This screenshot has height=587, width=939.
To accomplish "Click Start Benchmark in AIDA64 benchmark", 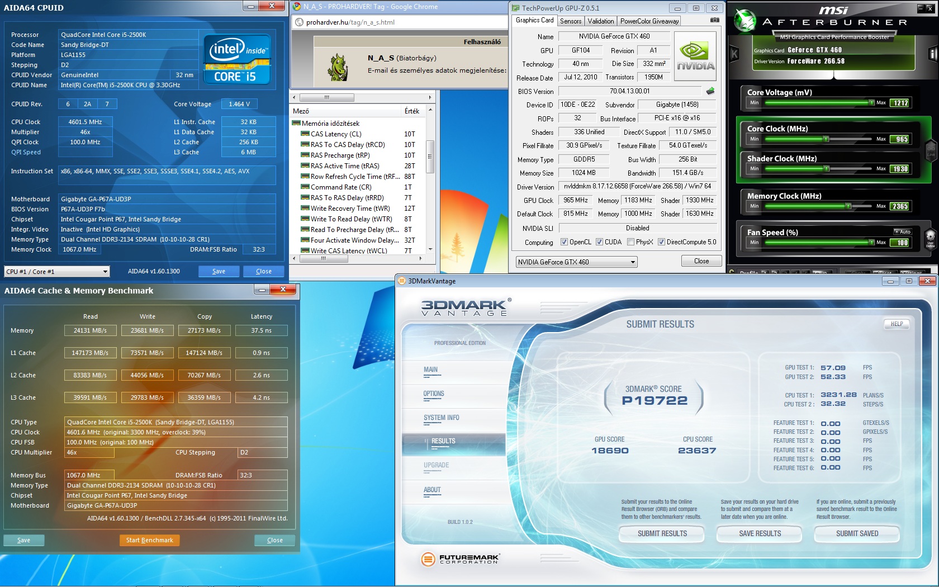I will pyautogui.click(x=149, y=540).
